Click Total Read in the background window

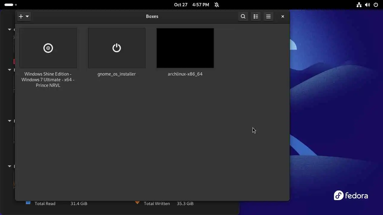point(45,204)
